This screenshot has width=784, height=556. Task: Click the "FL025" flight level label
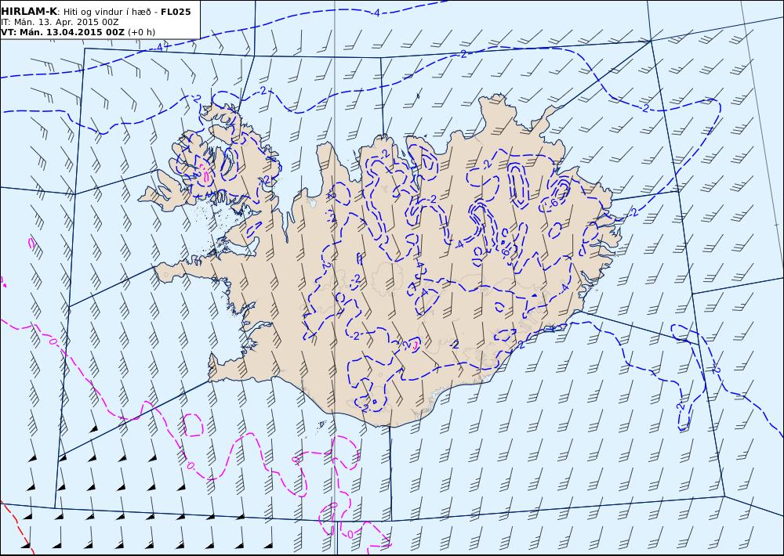click(176, 12)
